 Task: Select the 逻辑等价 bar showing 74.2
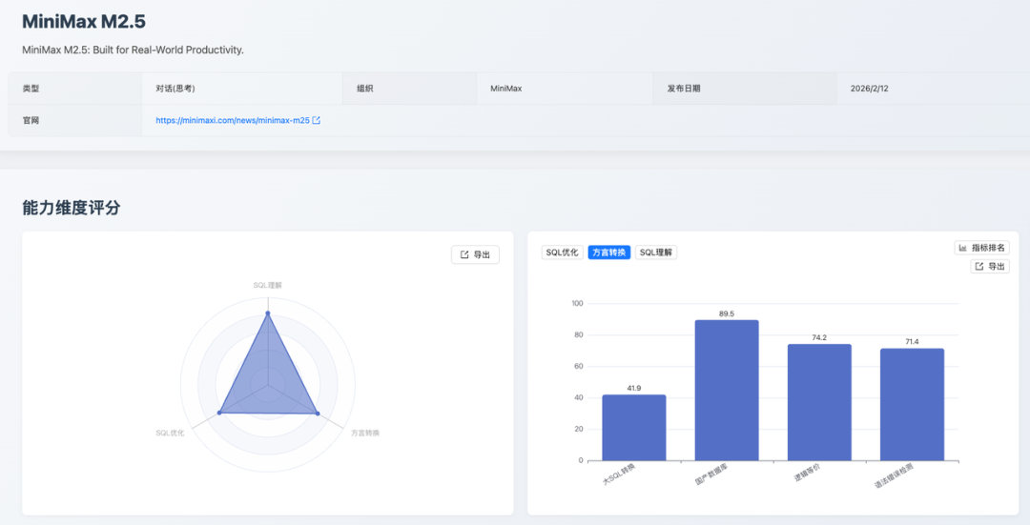click(818, 402)
